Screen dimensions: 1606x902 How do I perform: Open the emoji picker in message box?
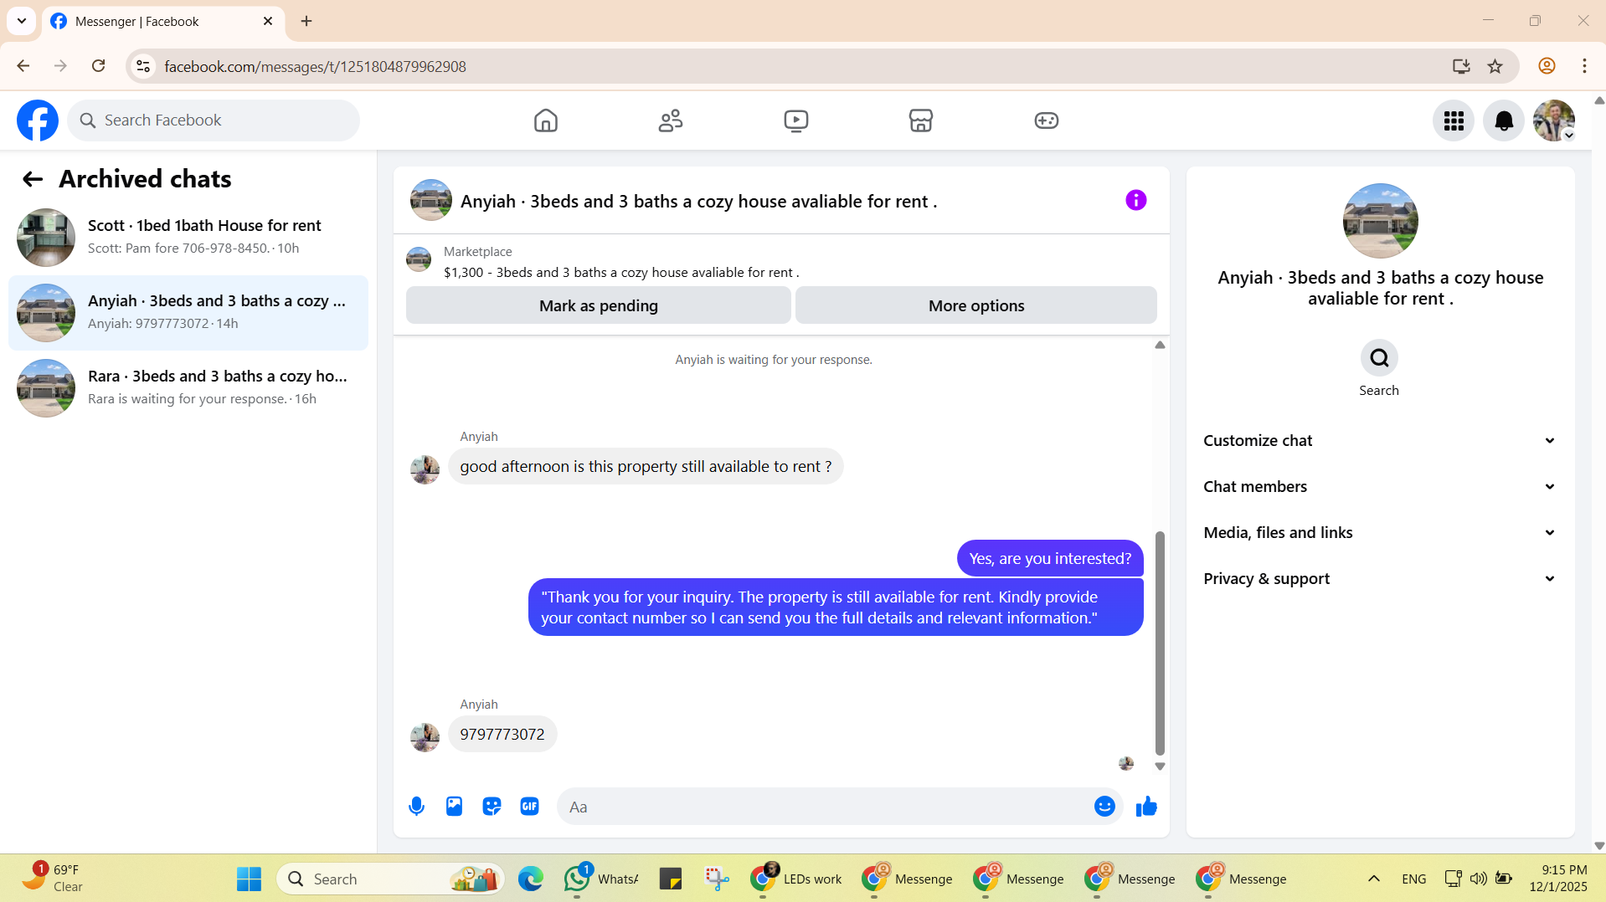click(1104, 807)
